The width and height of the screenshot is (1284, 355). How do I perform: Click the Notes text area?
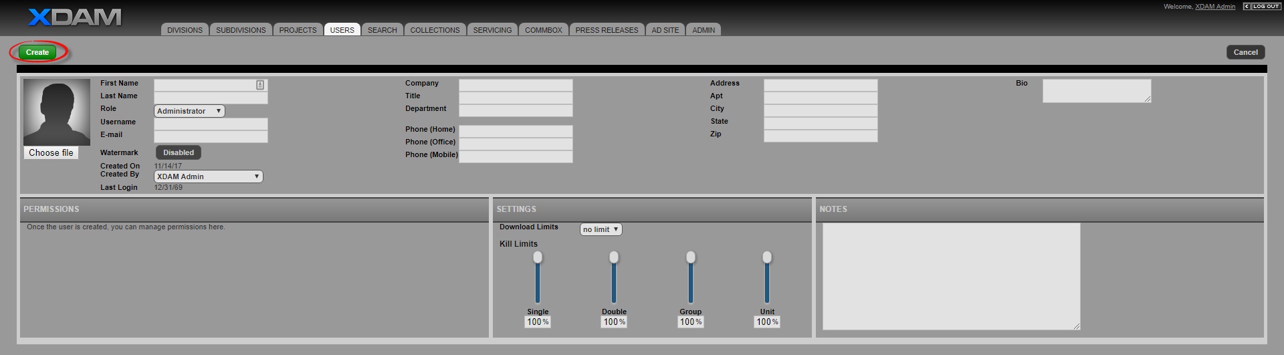(x=951, y=276)
